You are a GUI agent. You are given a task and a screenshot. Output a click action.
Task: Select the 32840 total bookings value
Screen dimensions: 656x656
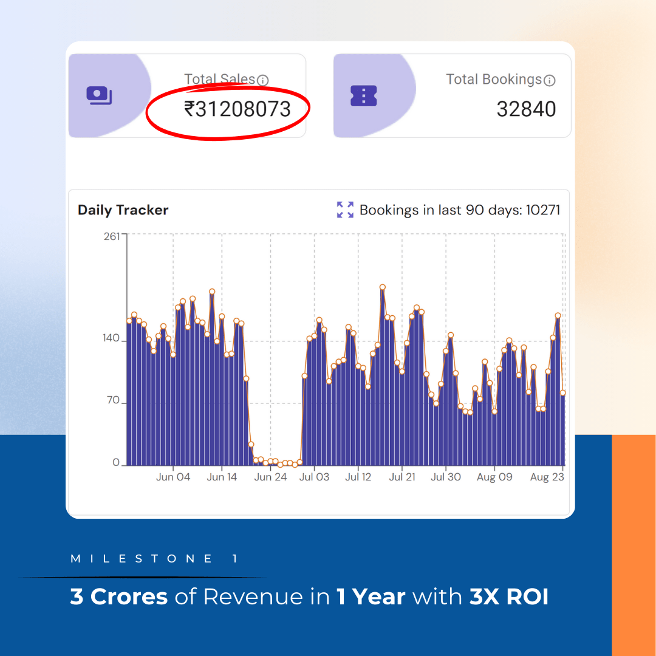[x=526, y=109]
